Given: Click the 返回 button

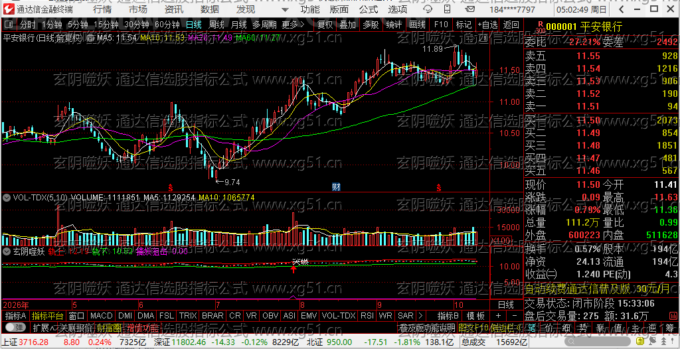Looking at the screenshot, I should pyautogui.click(x=511, y=25).
